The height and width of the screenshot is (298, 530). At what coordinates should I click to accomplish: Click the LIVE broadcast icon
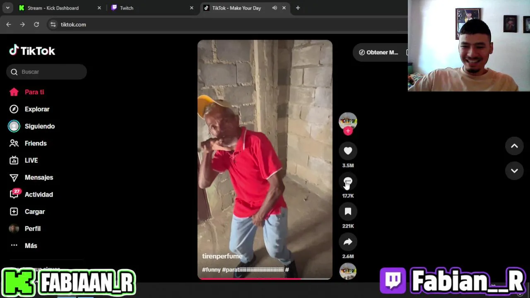[14, 160]
